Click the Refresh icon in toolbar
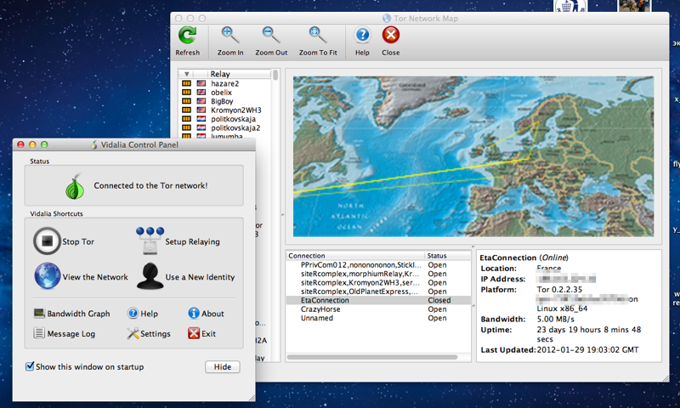The width and height of the screenshot is (680, 408). click(x=187, y=36)
